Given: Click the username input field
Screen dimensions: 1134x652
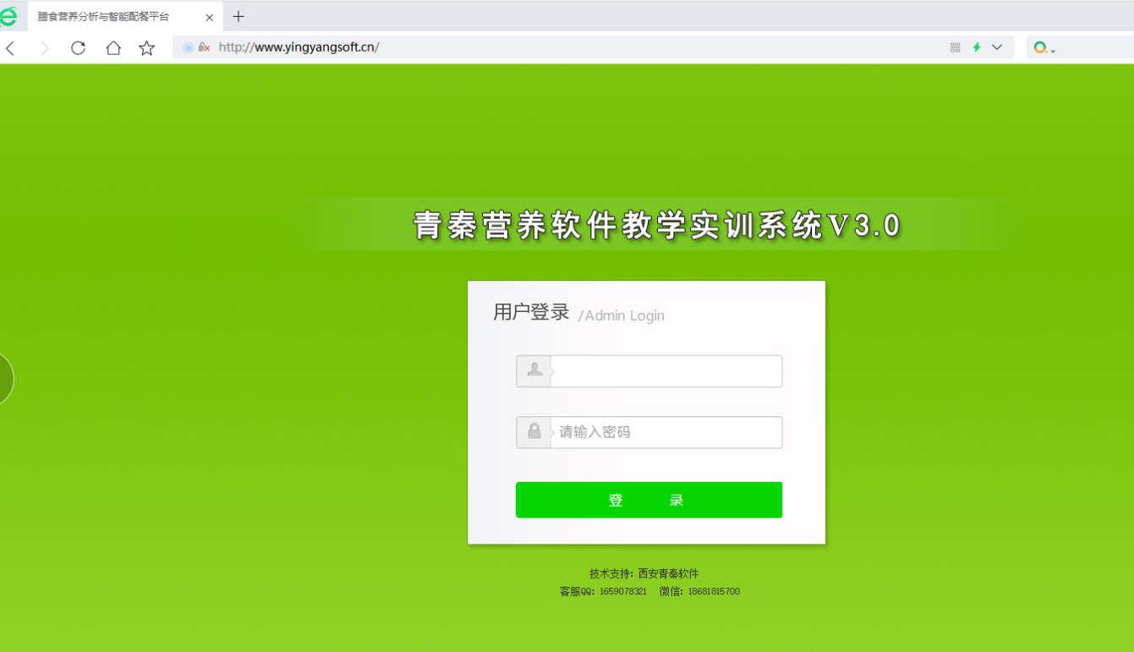Looking at the screenshot, I should coord(649,371).
